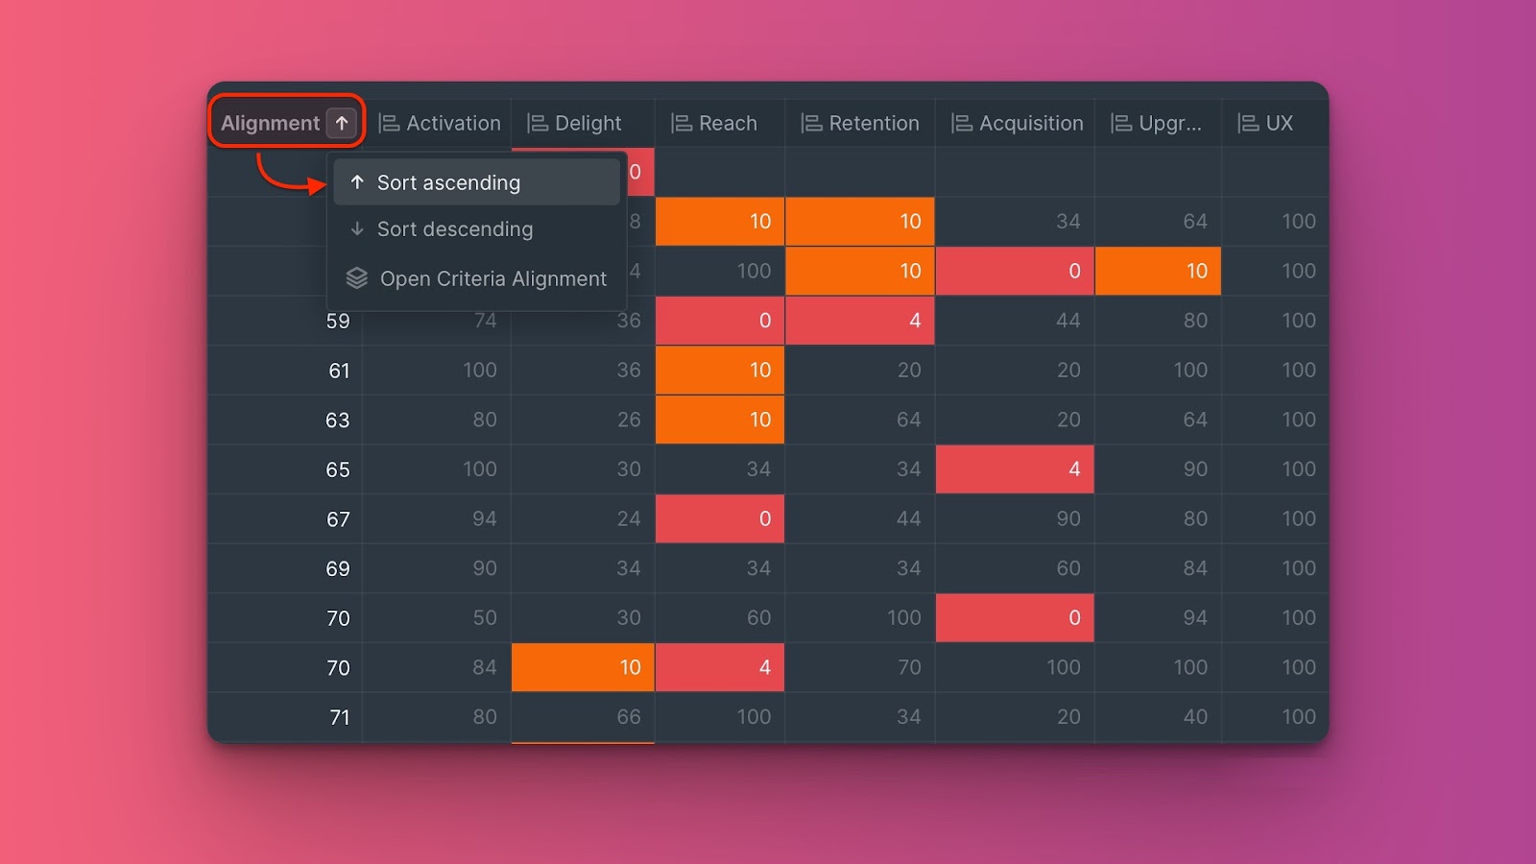The image size is (1536, 864).
Task: Click the bar icon beside Reach
Action: pos(682,123)
